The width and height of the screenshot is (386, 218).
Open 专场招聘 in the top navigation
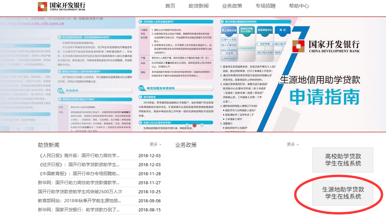tap(265, 6)
